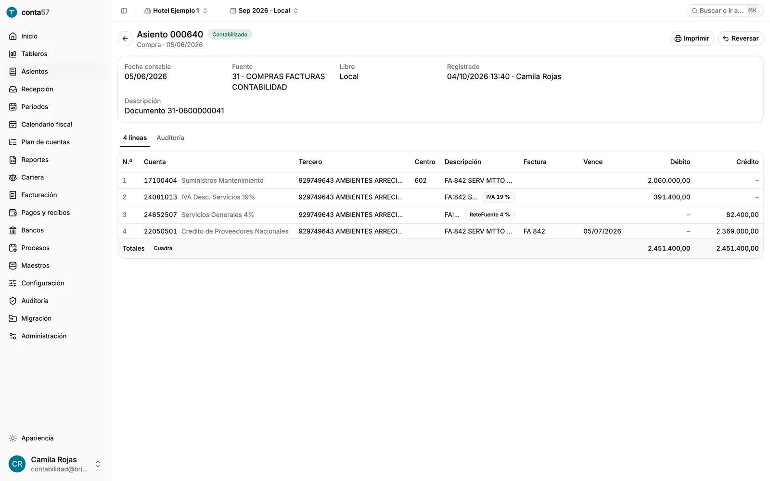The height and width of the screenshot is (481, 770).
Task: Open the Sep 2026 · Local period dropdown
Action: click(x=264, y=11)
